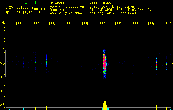This screenshot has height=110, width=173.
Task: Click the Receiving Antenna label
Action: point(65,13)
